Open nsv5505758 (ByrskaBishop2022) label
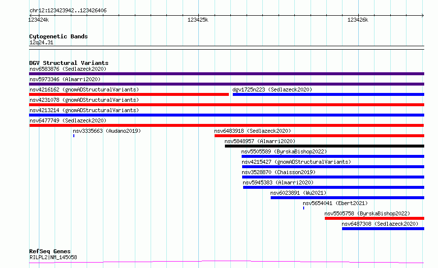Image resolution: width=438 pixels, height=268 pixels. (367, 213)
